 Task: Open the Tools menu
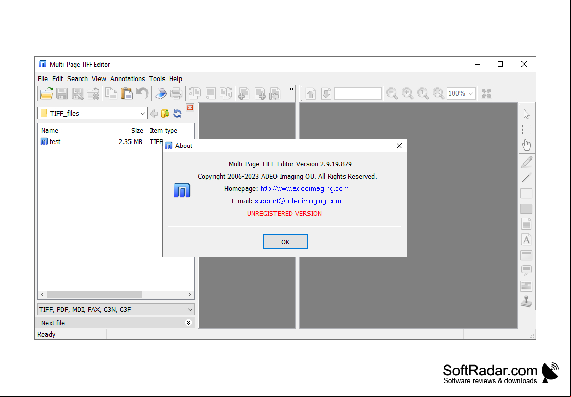(157, 79)
